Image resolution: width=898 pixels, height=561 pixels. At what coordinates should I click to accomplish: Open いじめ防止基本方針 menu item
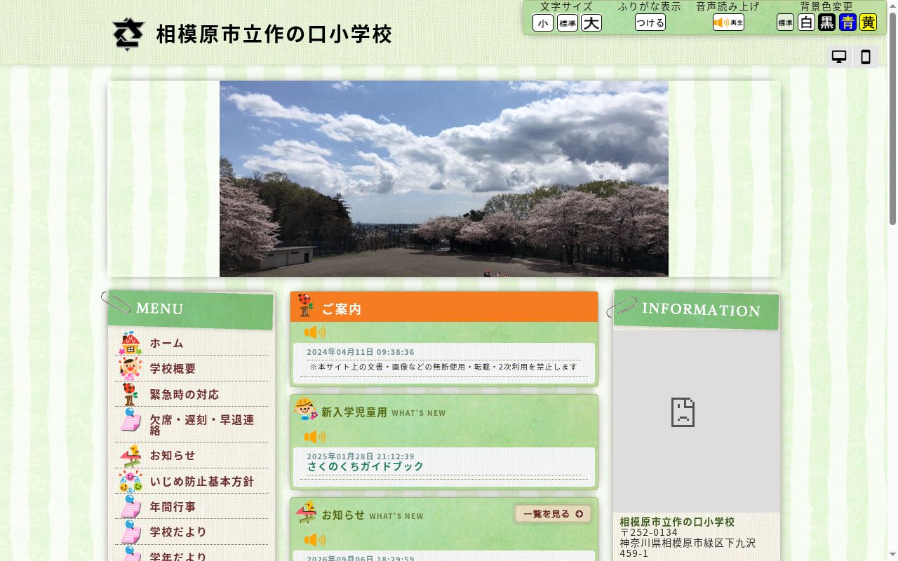coord(192,481)
